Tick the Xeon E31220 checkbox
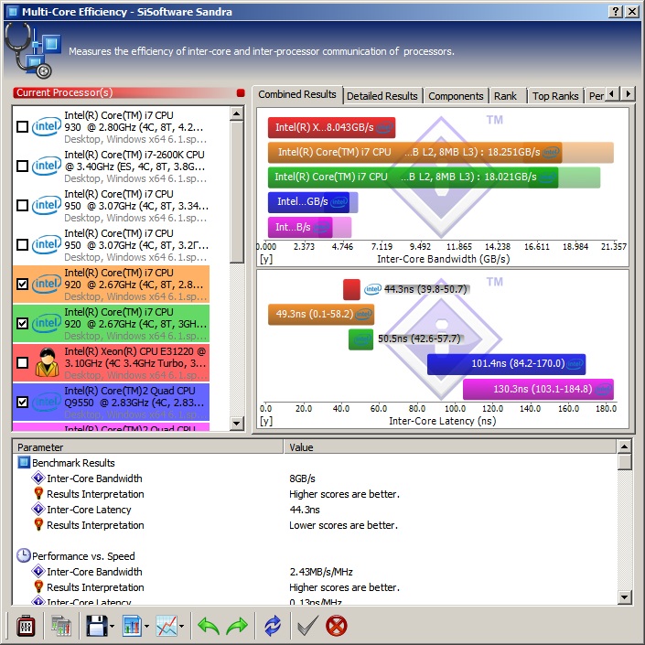The image size is (645, 645). [x=22, y=363]
